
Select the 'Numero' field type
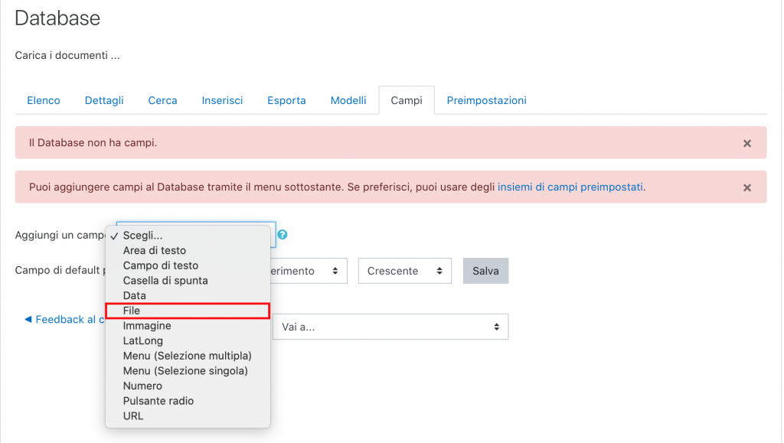[x=188, y=386]
